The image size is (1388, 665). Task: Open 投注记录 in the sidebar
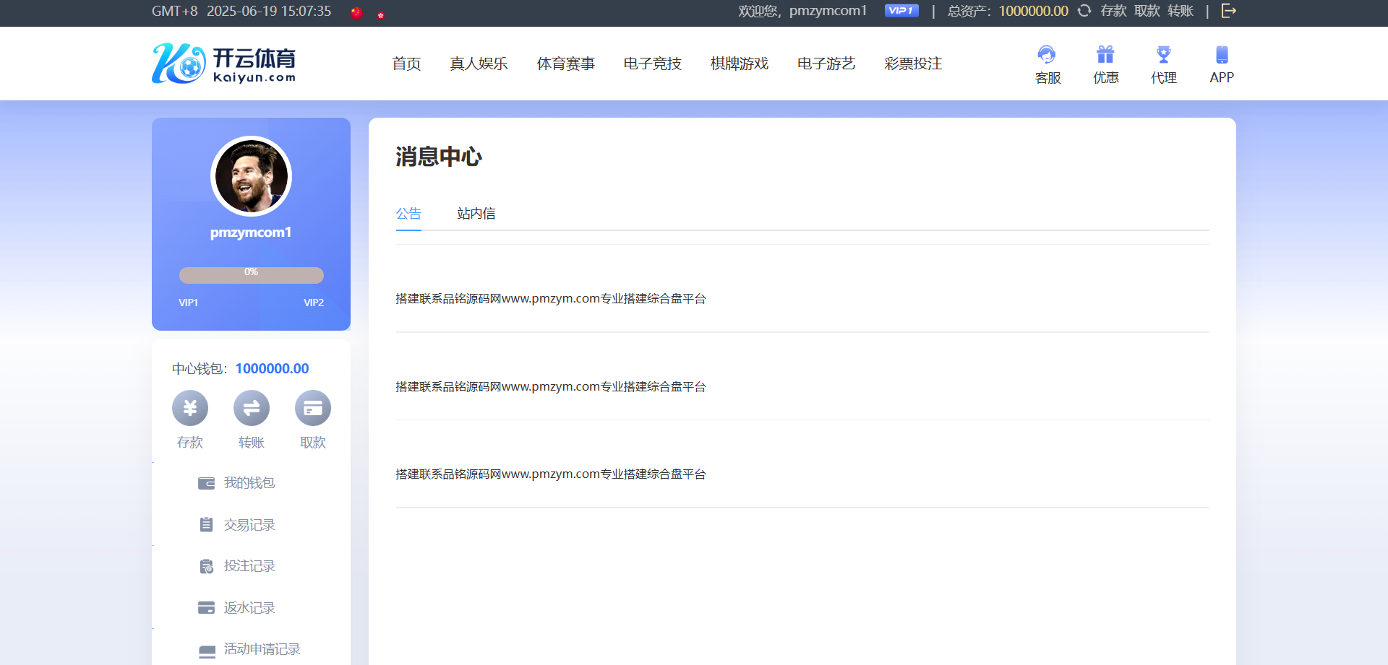click(x=249, y=566)
